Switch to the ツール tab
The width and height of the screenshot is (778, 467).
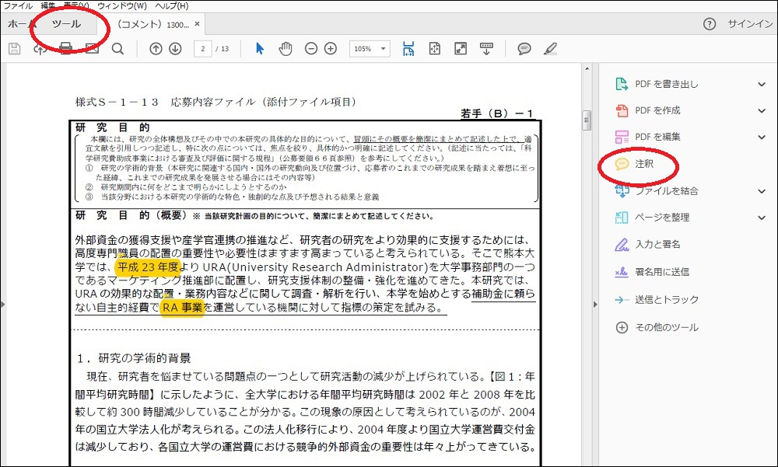coord(66,24)
